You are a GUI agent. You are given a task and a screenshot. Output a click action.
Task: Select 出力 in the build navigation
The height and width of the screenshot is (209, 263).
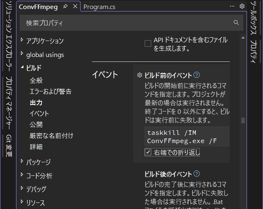point(36,103)
